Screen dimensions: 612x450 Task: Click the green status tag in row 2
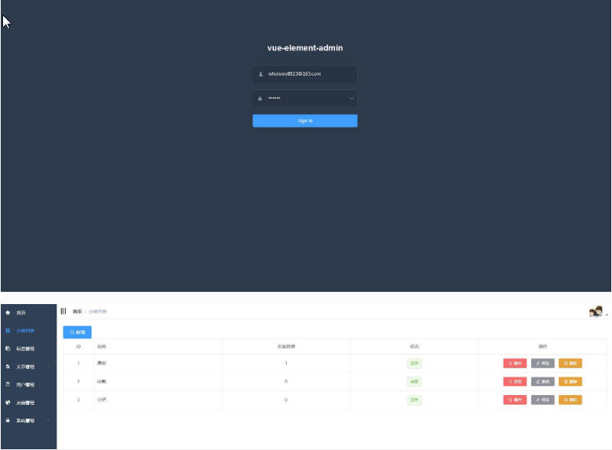pos(414,382)
